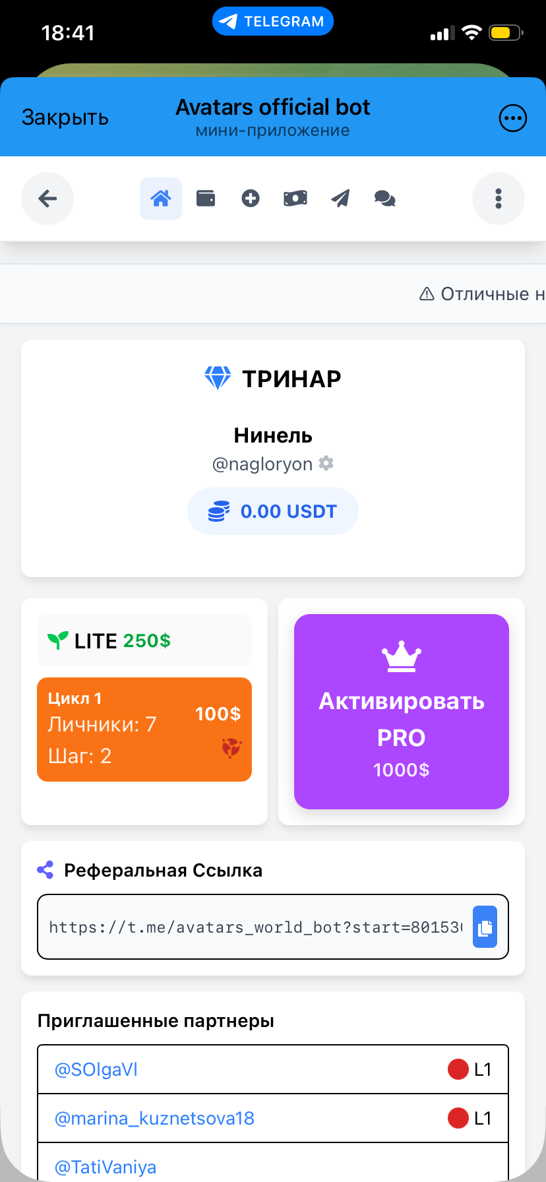The image size is (546, 1182).
Task: Open settings gear next to @nagloryon
Action: pos(326,464)
